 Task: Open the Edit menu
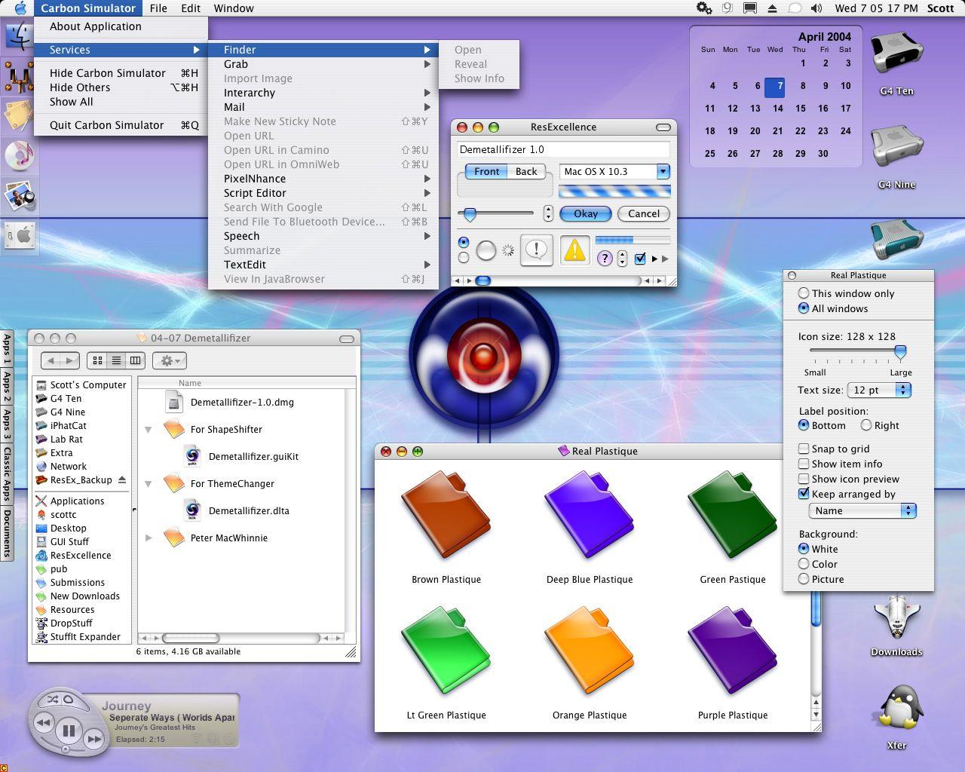click(191, 8)
